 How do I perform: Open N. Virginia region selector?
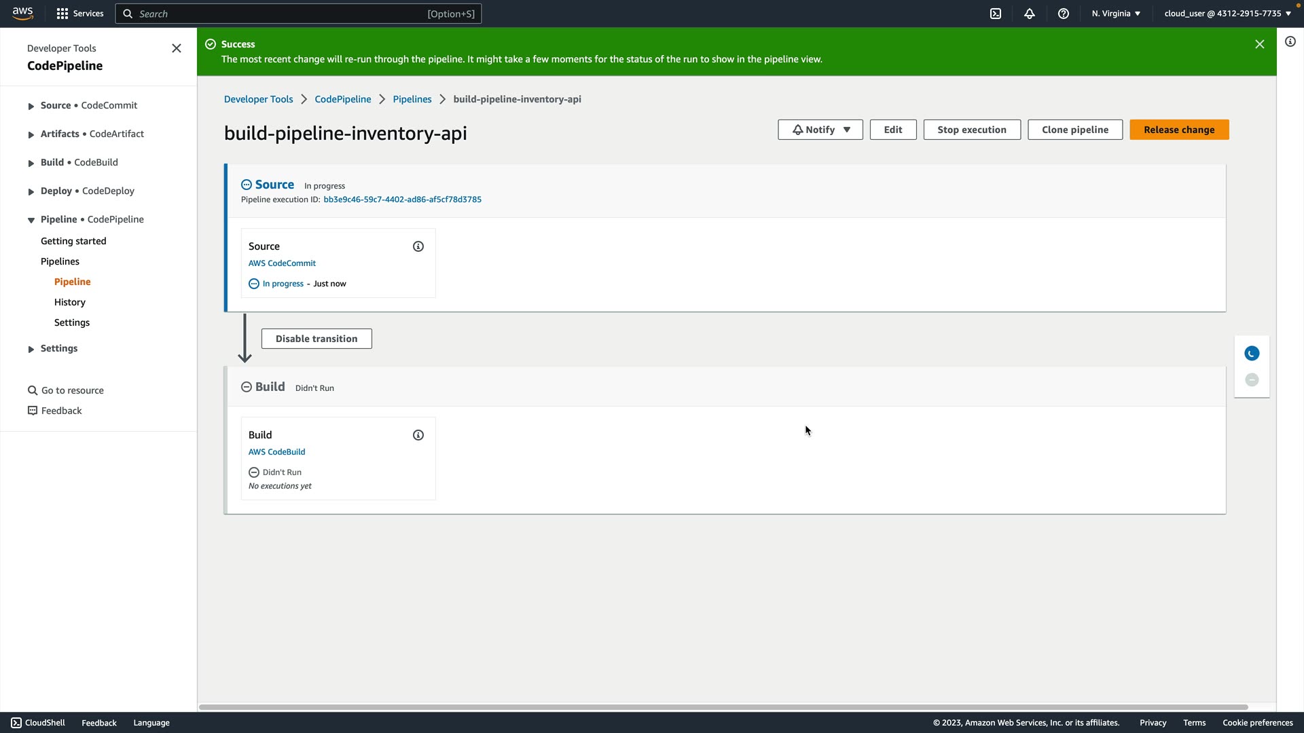(1116, 14)
